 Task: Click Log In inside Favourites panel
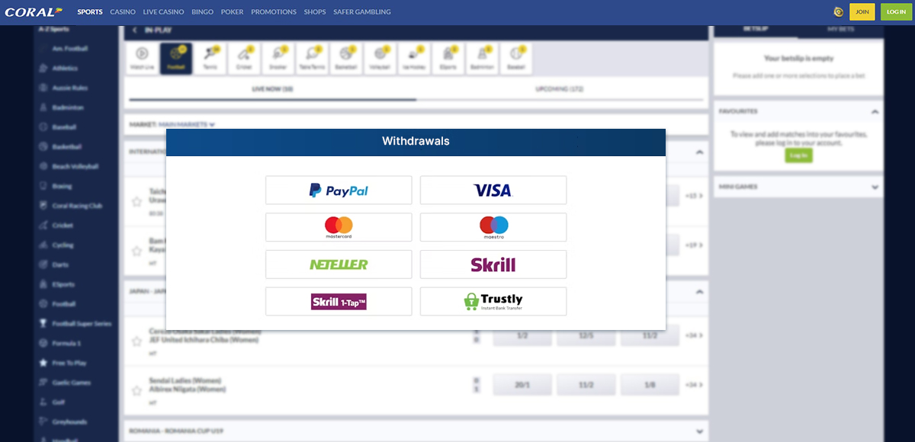tap(798, 155)
